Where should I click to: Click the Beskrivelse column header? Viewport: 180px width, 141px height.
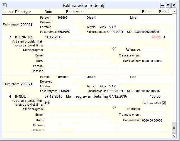point(75,12)
